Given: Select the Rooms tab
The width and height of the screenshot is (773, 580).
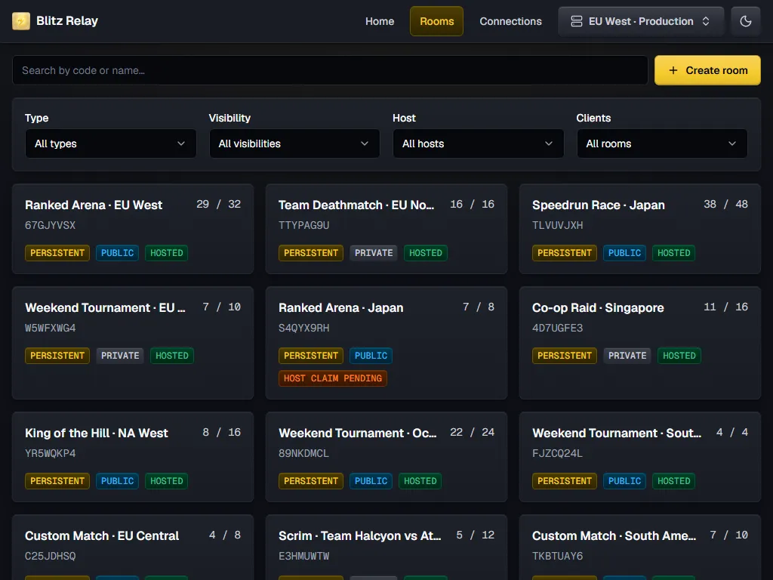Looking at the screenshot, I should [436, 21].
